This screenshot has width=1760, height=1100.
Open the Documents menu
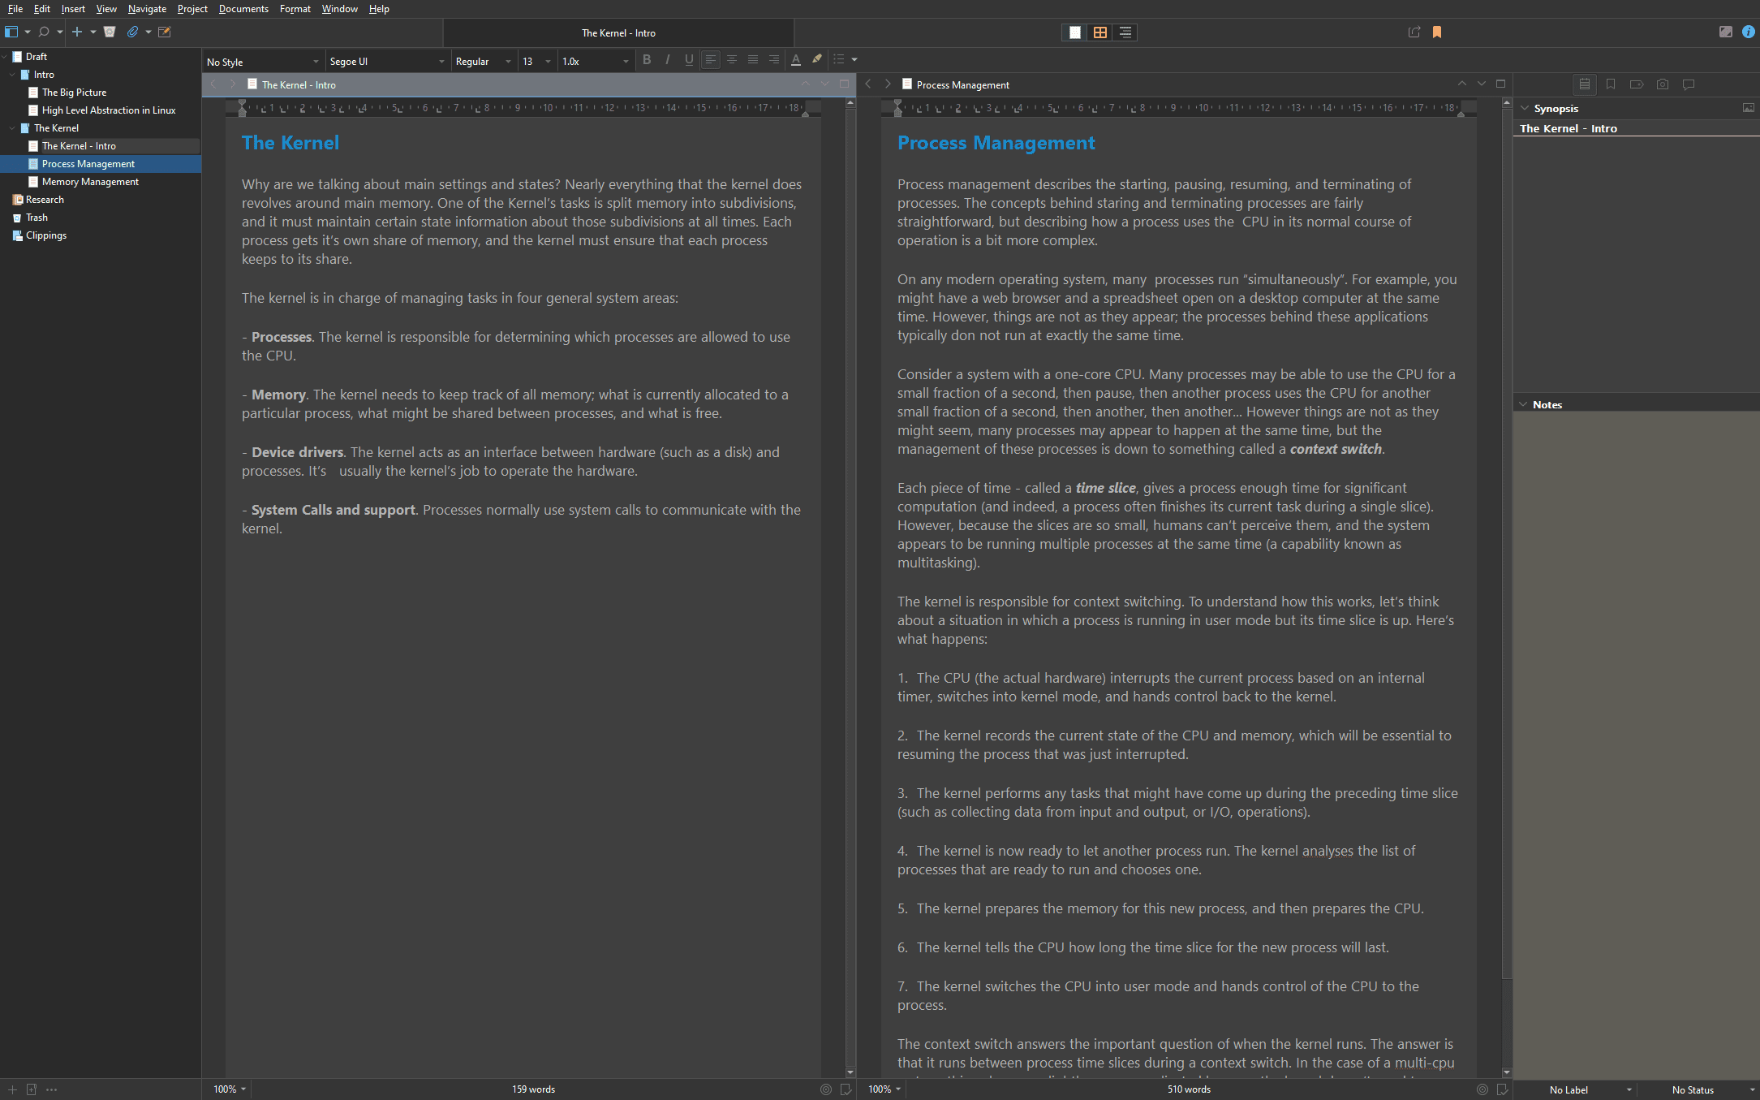243,9
